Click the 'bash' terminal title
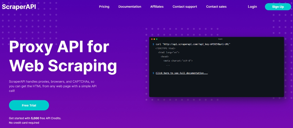 [220, 39]
